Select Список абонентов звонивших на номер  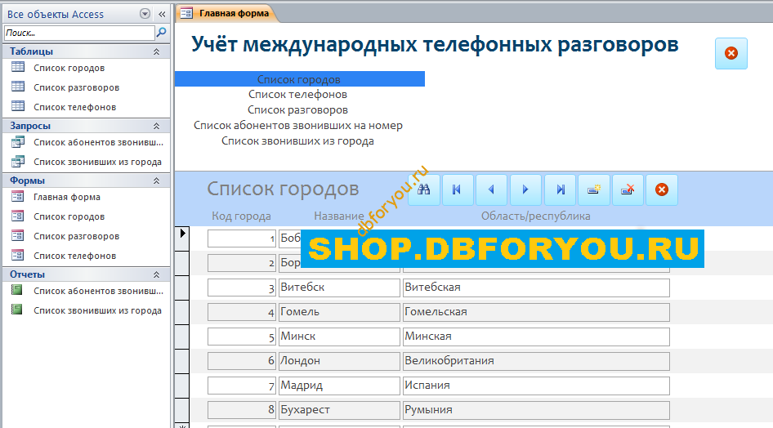(298, 126)
